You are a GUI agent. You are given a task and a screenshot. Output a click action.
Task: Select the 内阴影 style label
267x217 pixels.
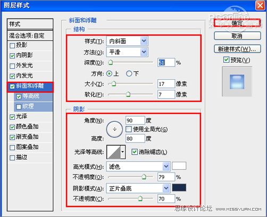click(x=24, y=55)
